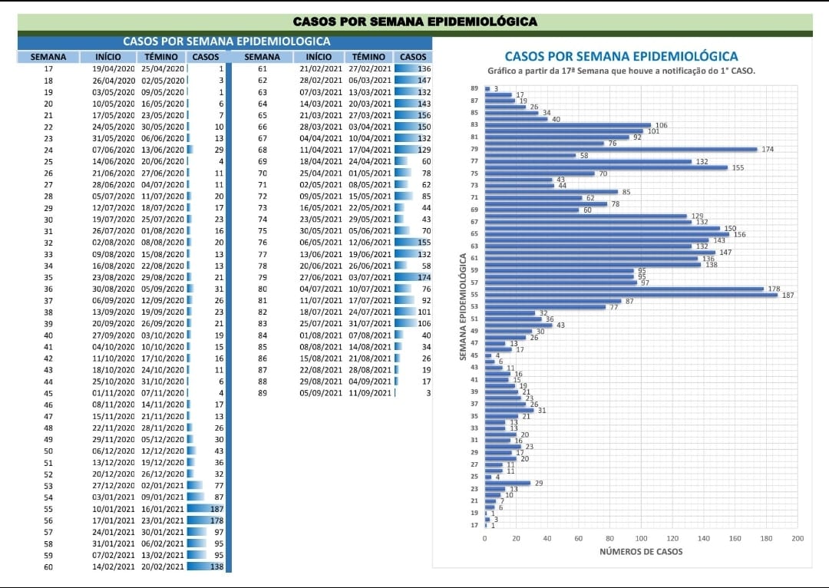Screen dimensions: 829x588
Task: Click the green banner title at the top
Action: click(415, 21)
